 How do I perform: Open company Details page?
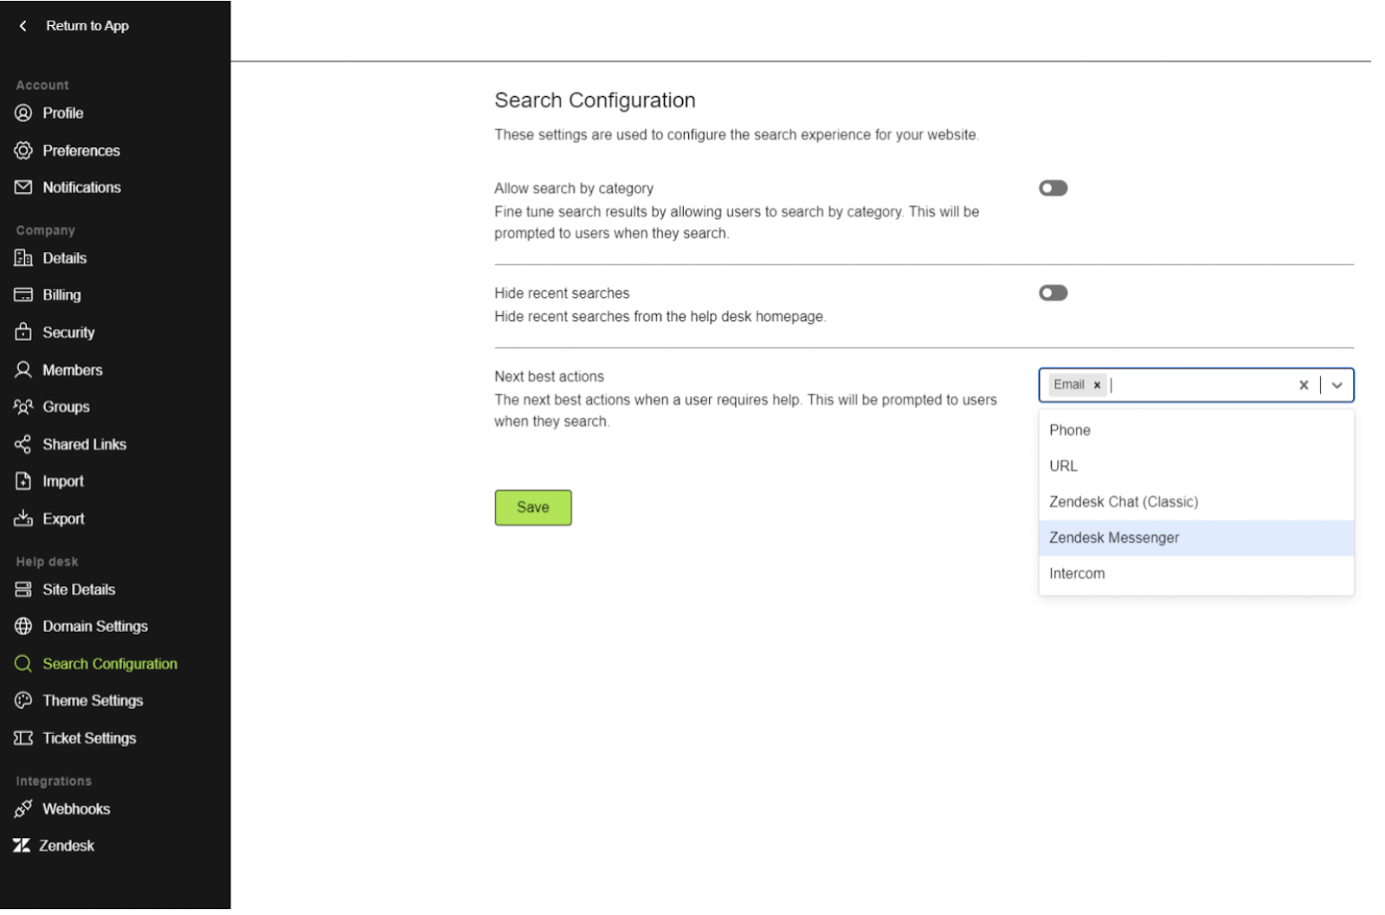[x=65, y=259]
